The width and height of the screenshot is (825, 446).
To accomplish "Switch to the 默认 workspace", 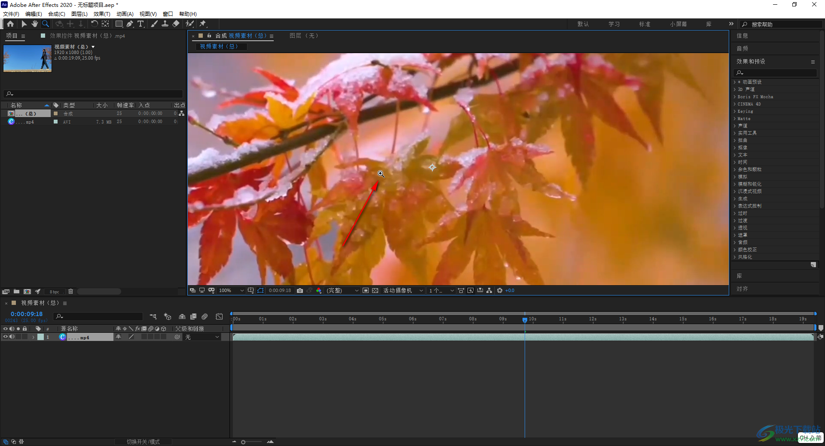I will (x=583, y=24).
